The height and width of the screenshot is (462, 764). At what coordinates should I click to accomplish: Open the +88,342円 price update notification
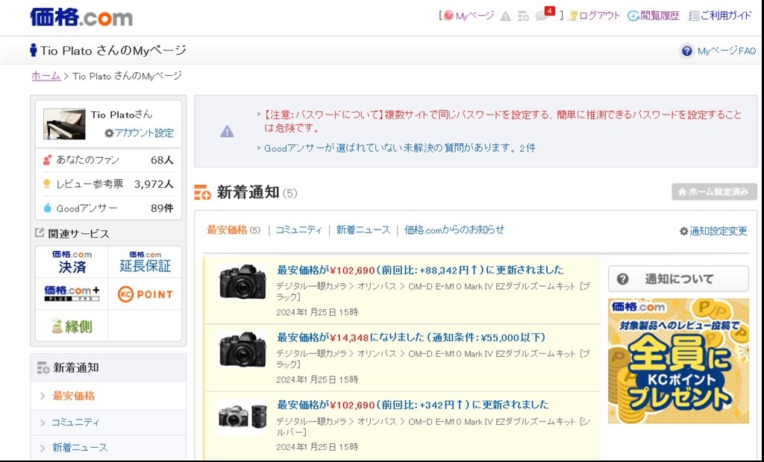tap(420, 270)
